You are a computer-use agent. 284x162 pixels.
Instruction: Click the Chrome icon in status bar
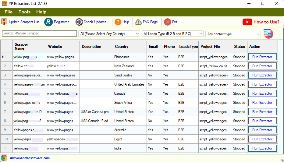tap(4, 158)
